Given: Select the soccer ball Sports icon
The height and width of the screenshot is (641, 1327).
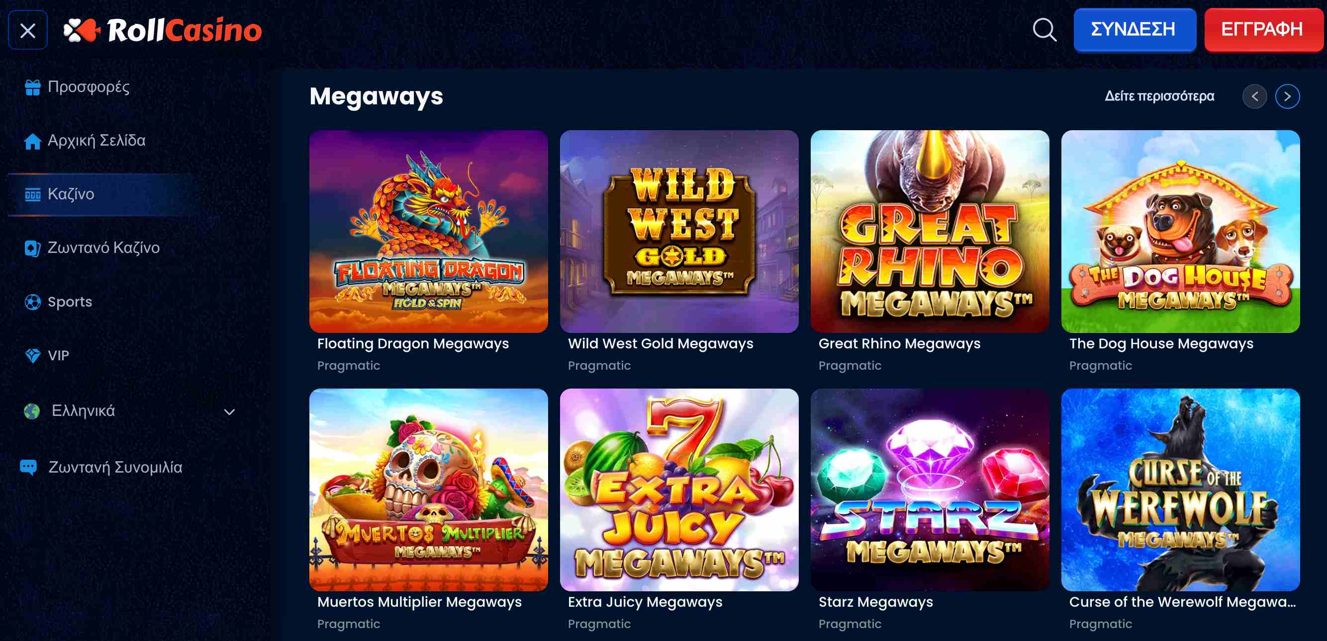Looking at the screenshot, I should coord(32,302).
